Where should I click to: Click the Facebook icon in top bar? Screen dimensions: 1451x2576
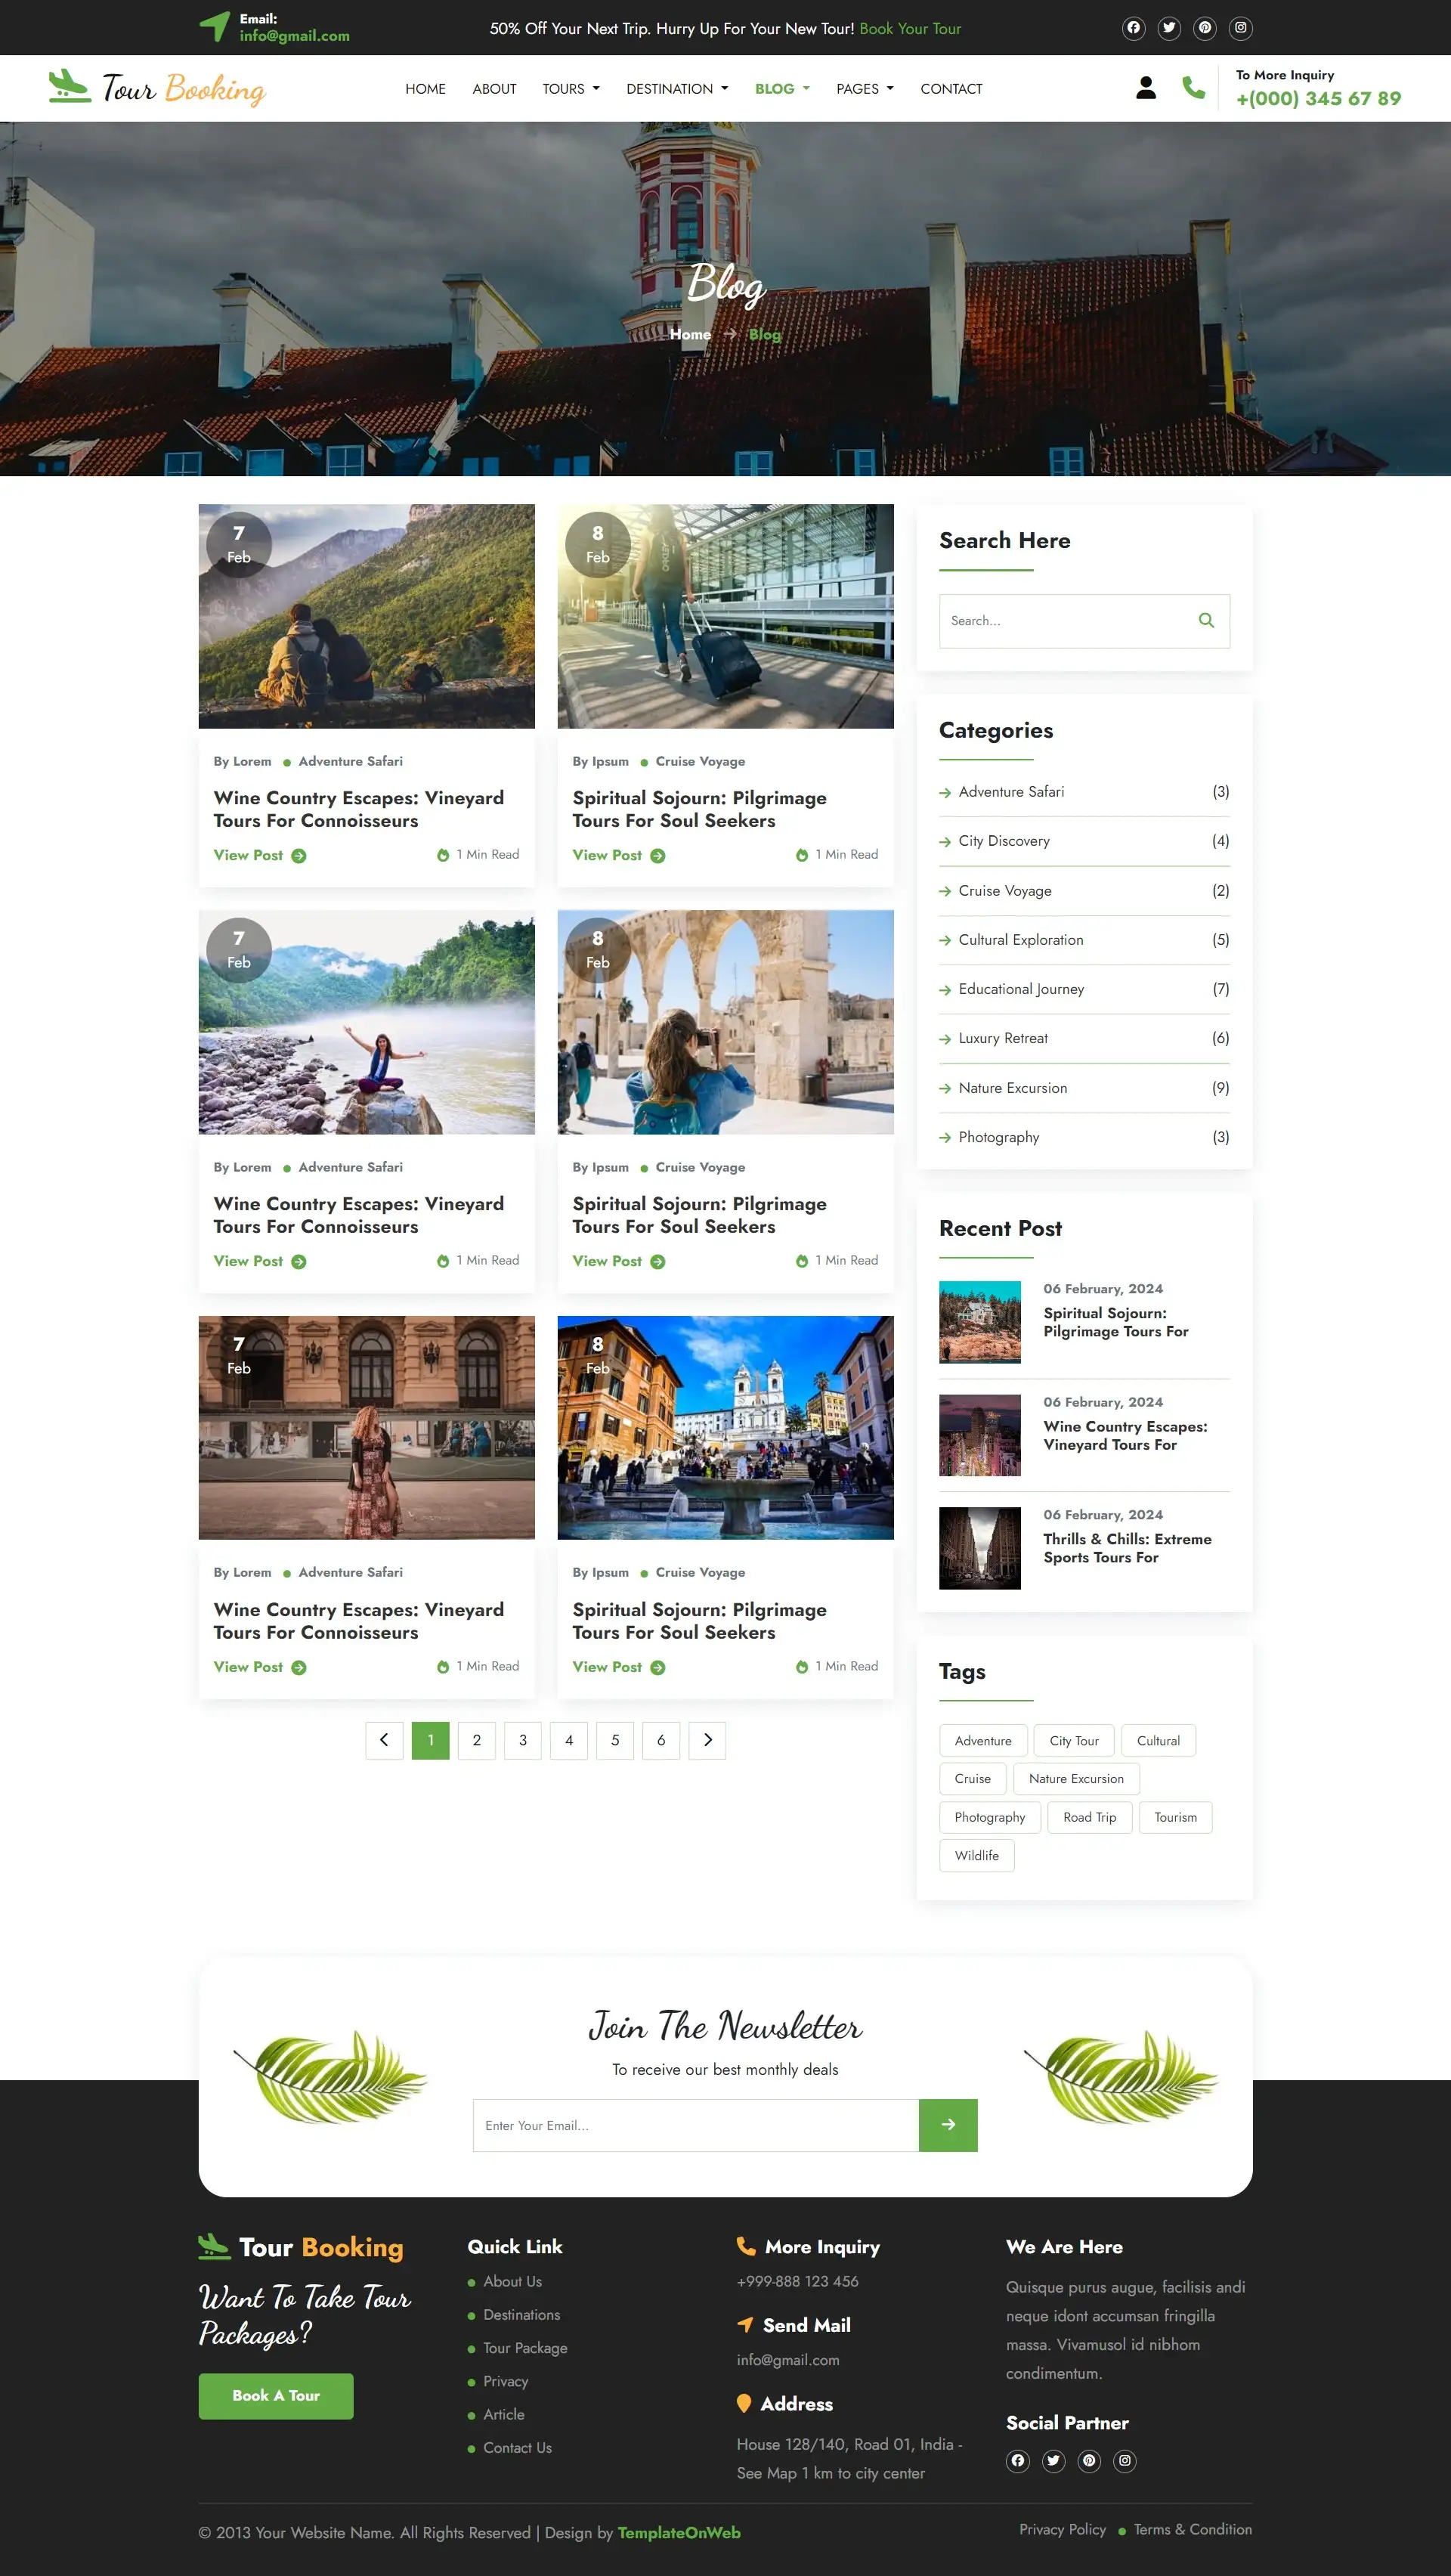tap(1133, 27)
